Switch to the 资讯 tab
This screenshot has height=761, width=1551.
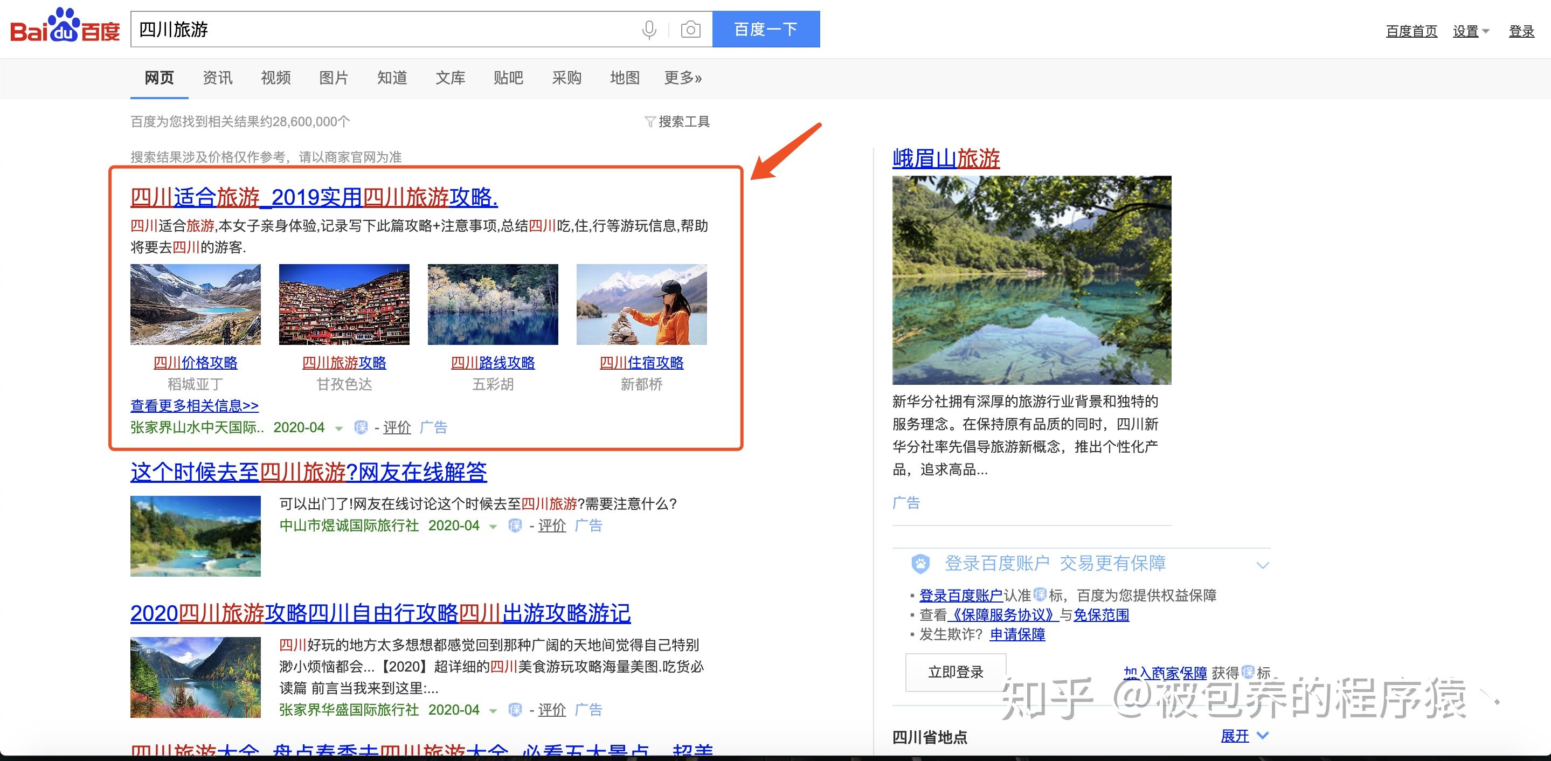[217, 78]
